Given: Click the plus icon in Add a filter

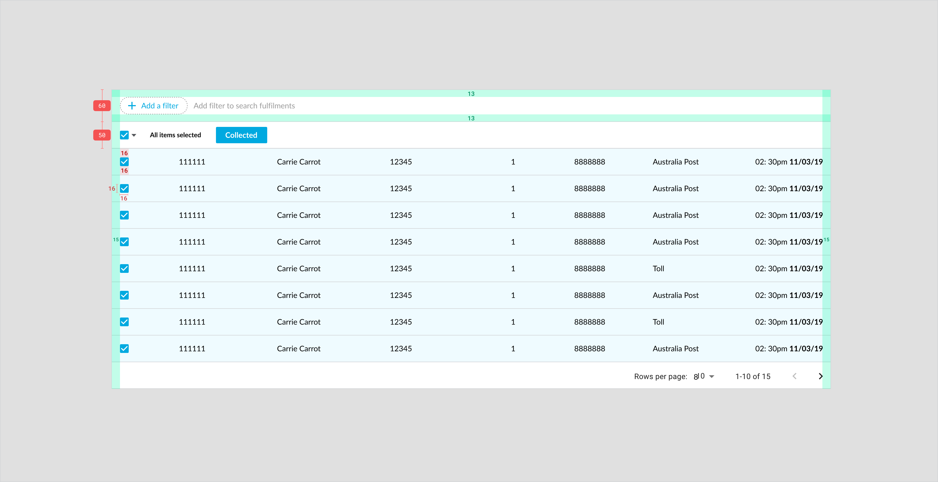Looking at the screenshot, I should tap(132, 106).
